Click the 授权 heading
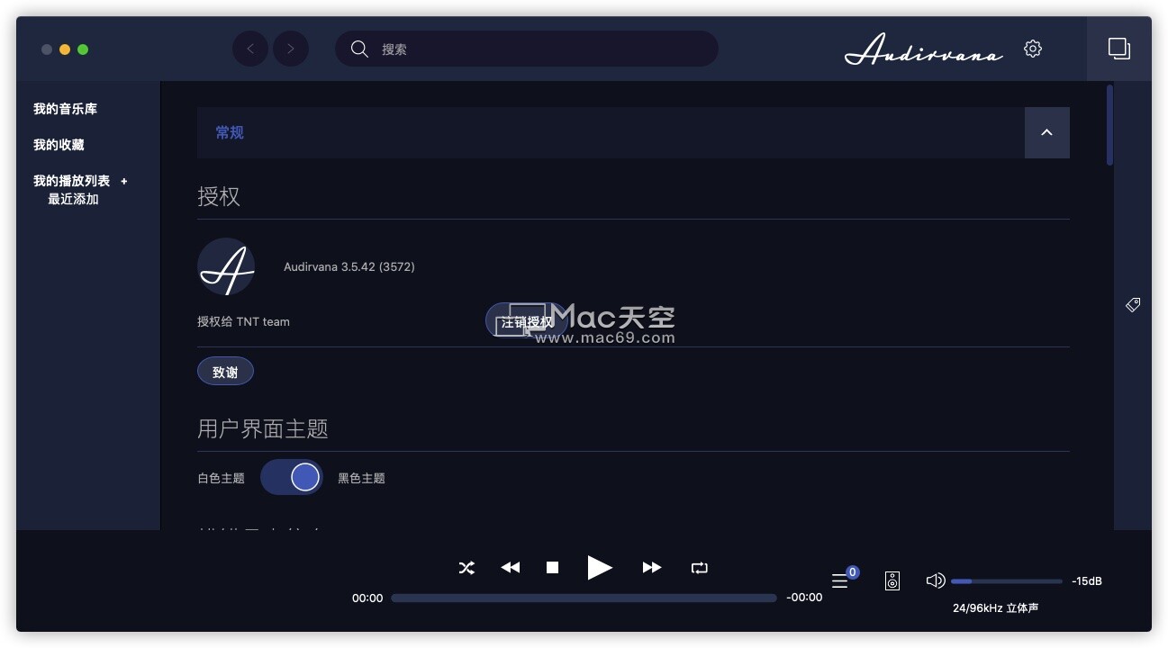This screenshot has height=648, width=1168. click(219, 196)
